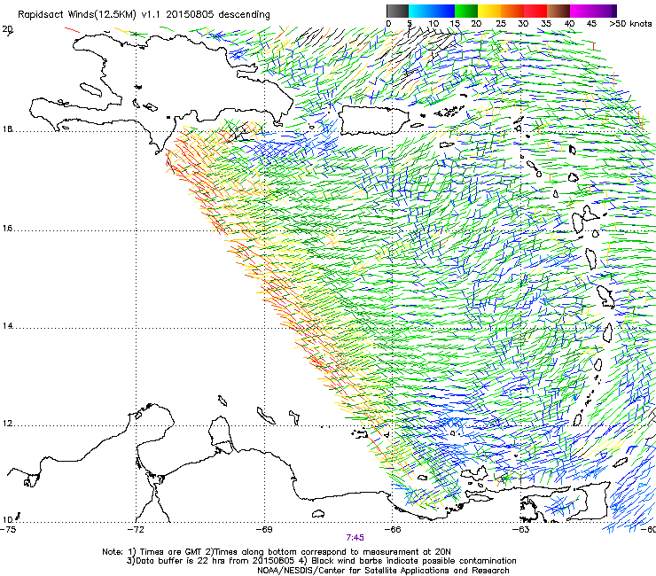
Task: Click the green 15–20 knots legend swatch
Action: point(466,11)
